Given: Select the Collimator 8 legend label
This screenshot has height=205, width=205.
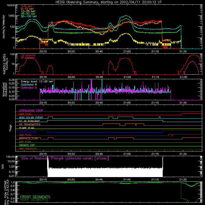Looking at the screenshot, I should pyautogui.click(x=29, y=85).
